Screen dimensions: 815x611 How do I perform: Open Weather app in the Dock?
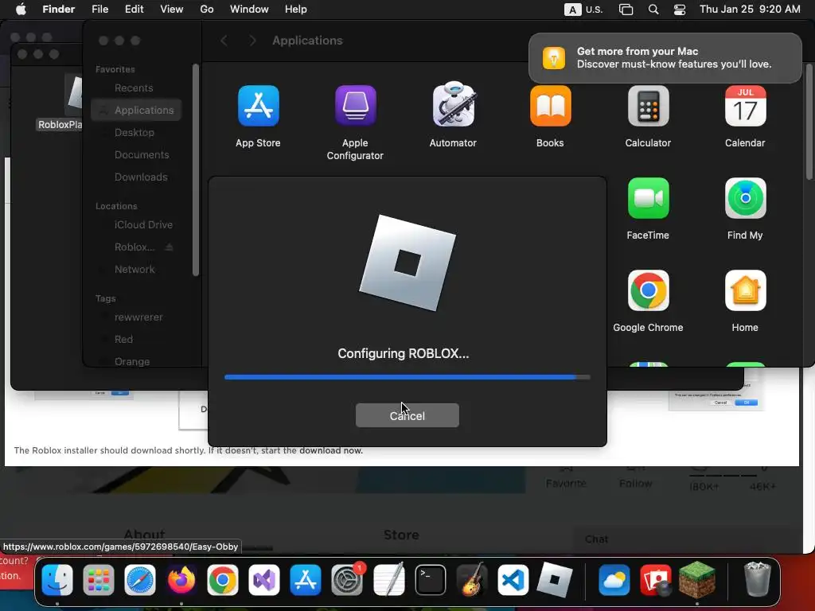click(x=614, y=580)
